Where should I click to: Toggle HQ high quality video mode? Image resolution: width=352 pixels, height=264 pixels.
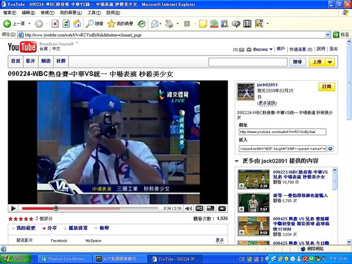tap(200, 208)
